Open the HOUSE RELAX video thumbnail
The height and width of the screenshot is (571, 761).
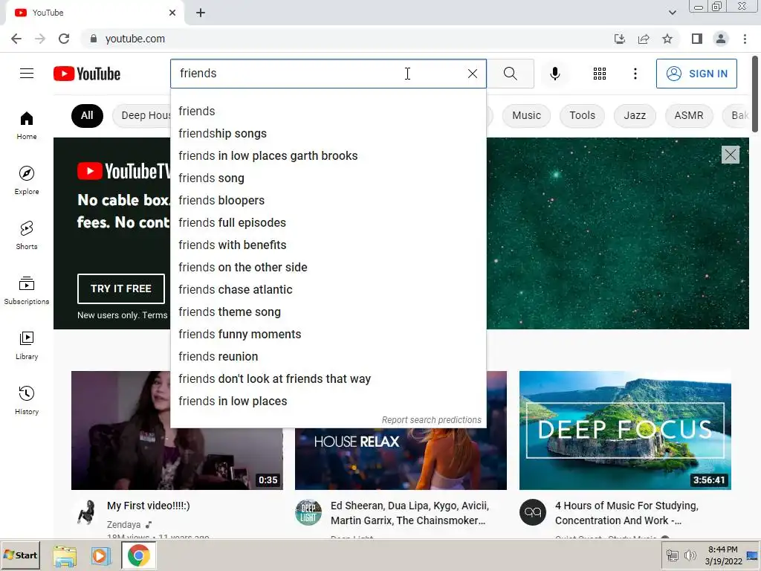click(x=401, y=459)
